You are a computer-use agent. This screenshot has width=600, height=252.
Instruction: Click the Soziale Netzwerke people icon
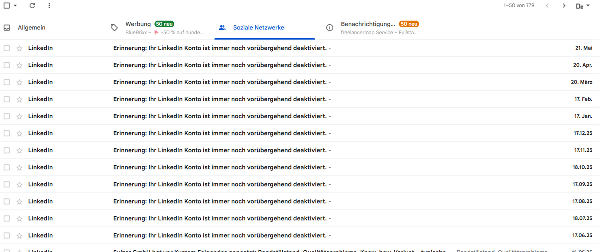tap(222, 28)
